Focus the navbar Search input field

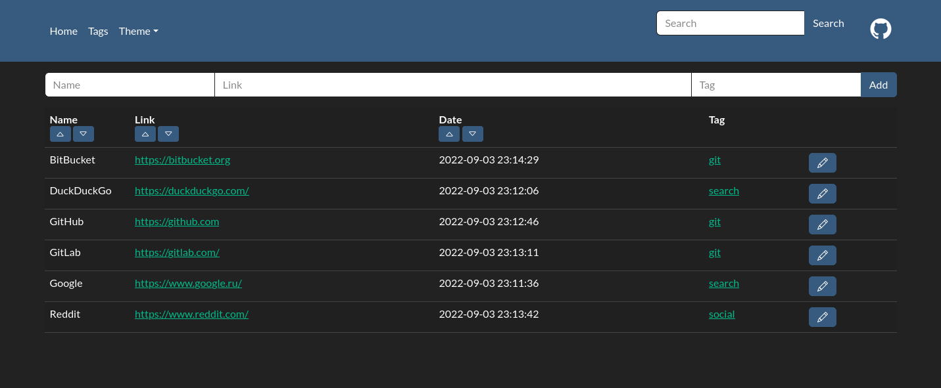click(x=731, y=23)
